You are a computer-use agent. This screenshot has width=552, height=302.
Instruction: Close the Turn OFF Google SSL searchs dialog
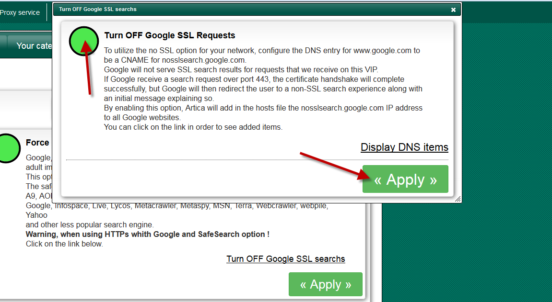pyautogui.click(x=453, y=10)
